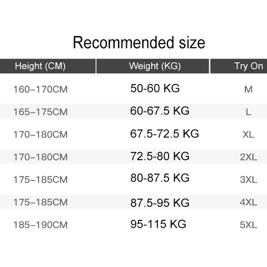Image resolution: width=267 pixels, height=267 pixels.
Task: Select the 50-60 KG weight cell
Action: 155,88
